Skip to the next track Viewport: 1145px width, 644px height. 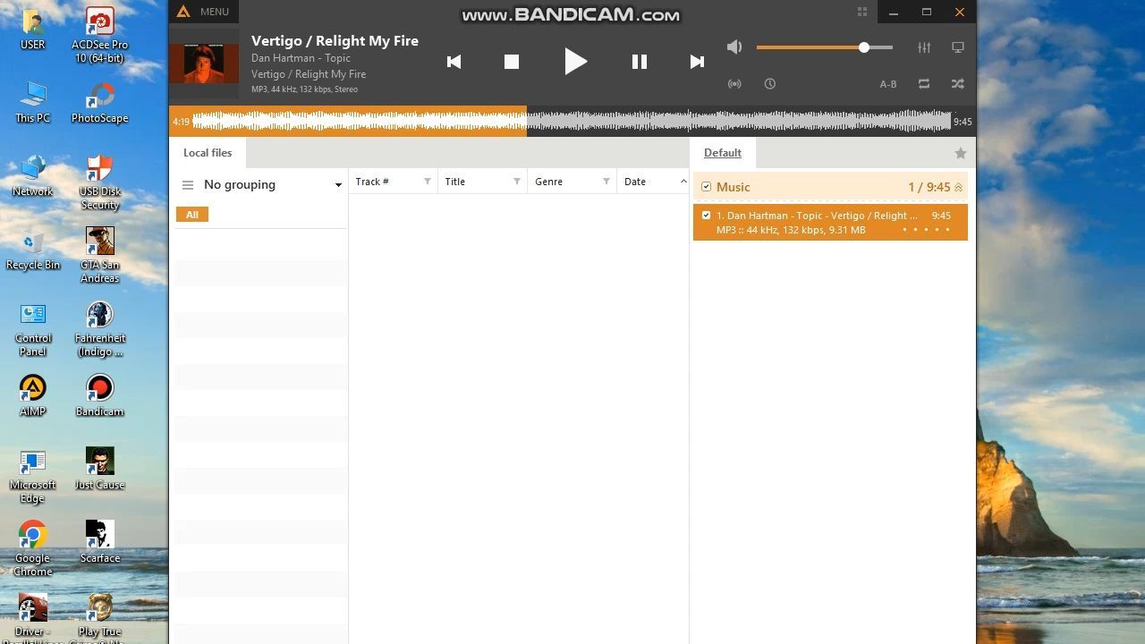[697, 62]
